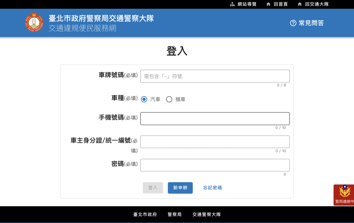Viewport: 354px width, 223px height.
Task: Click the home icon beside 回交通大隊
Action: click(x=300, y=4)
